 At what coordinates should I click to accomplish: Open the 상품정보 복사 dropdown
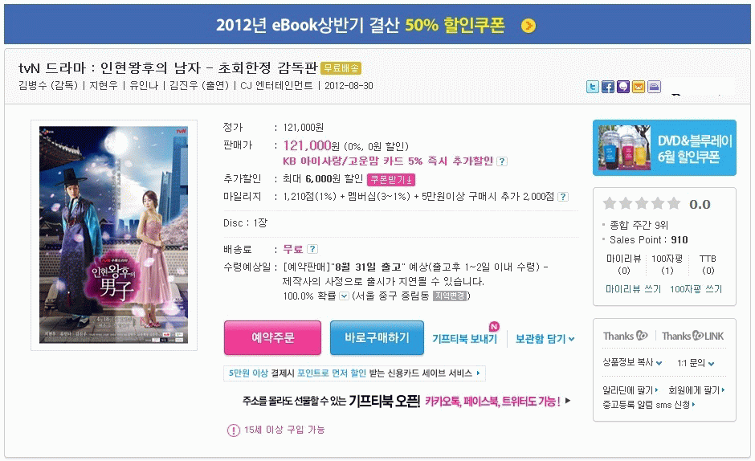coord(632,363)
